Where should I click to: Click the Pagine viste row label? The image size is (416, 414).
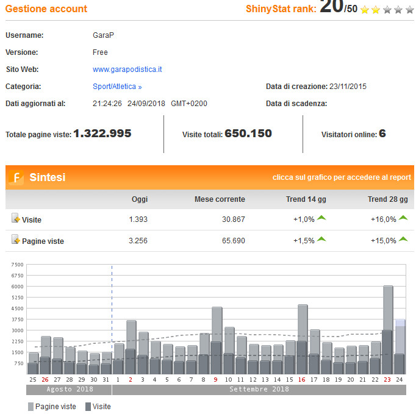pyautogui.click(x=43, y=241)
